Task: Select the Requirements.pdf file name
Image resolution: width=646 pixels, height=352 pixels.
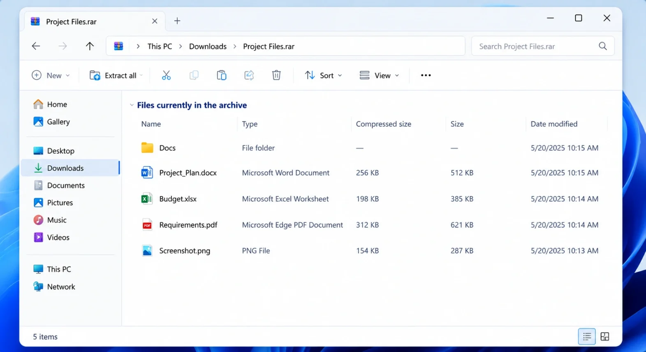Action: 188,225
